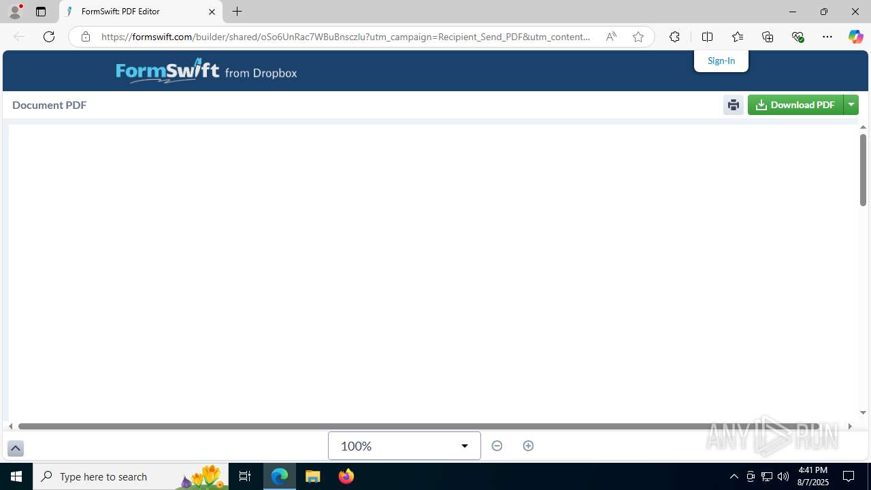Click the scroll down arrow of the document

click(863, 412)
